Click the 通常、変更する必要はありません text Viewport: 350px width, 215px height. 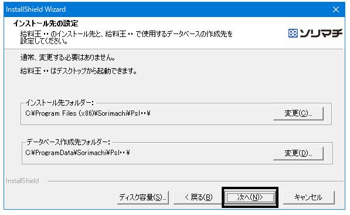coord(67,58)
